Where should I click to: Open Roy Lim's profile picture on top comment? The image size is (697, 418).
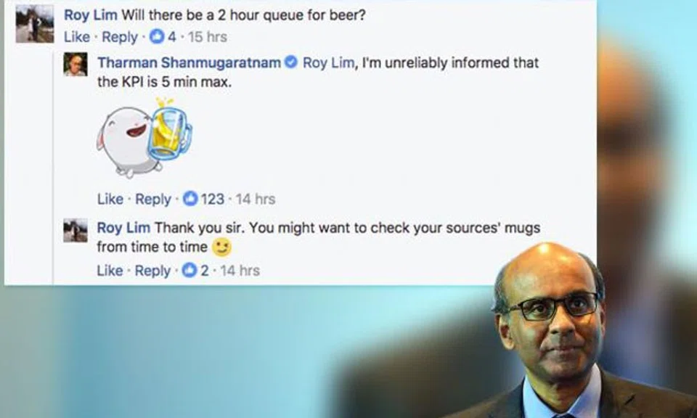(x=35, y=24)
